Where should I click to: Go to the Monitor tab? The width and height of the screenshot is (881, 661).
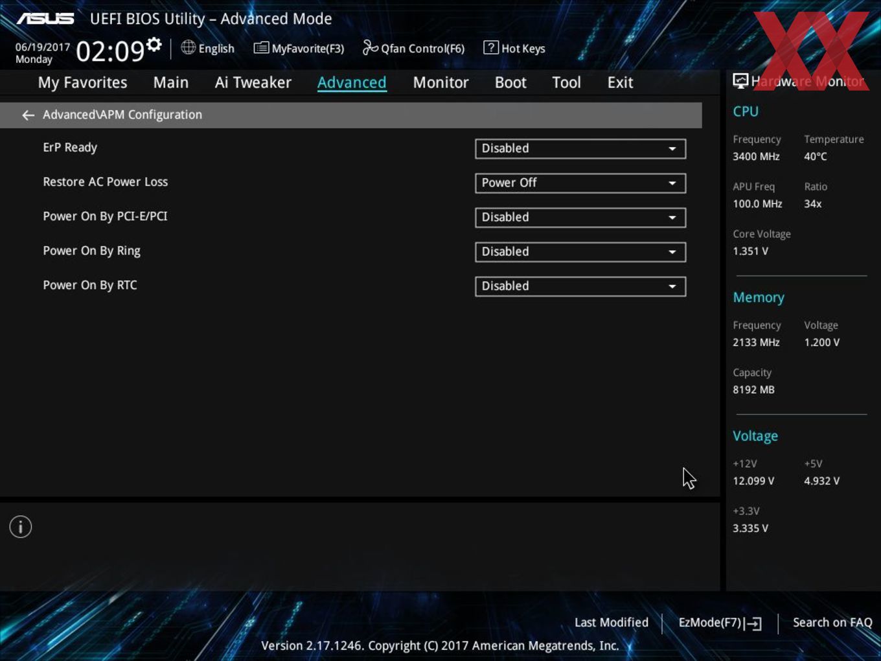pyautogui.click(x=440, y=82)
